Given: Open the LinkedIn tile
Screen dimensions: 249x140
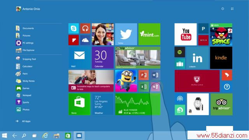Looking at the screenshot, I should click(x=198, y=58).
